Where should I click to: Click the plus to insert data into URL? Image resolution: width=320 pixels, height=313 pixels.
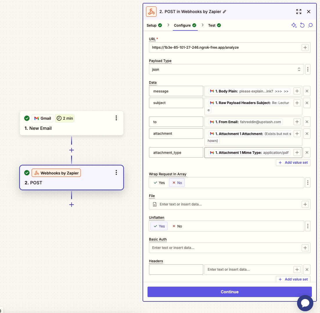pyautogui.click(x=305, y=47)
